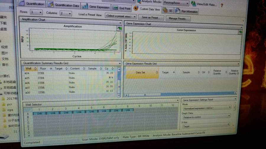Expand the Well Selector panel dropdown
Viewport: 266px width, 149px height.
click(x=178, y=100)
